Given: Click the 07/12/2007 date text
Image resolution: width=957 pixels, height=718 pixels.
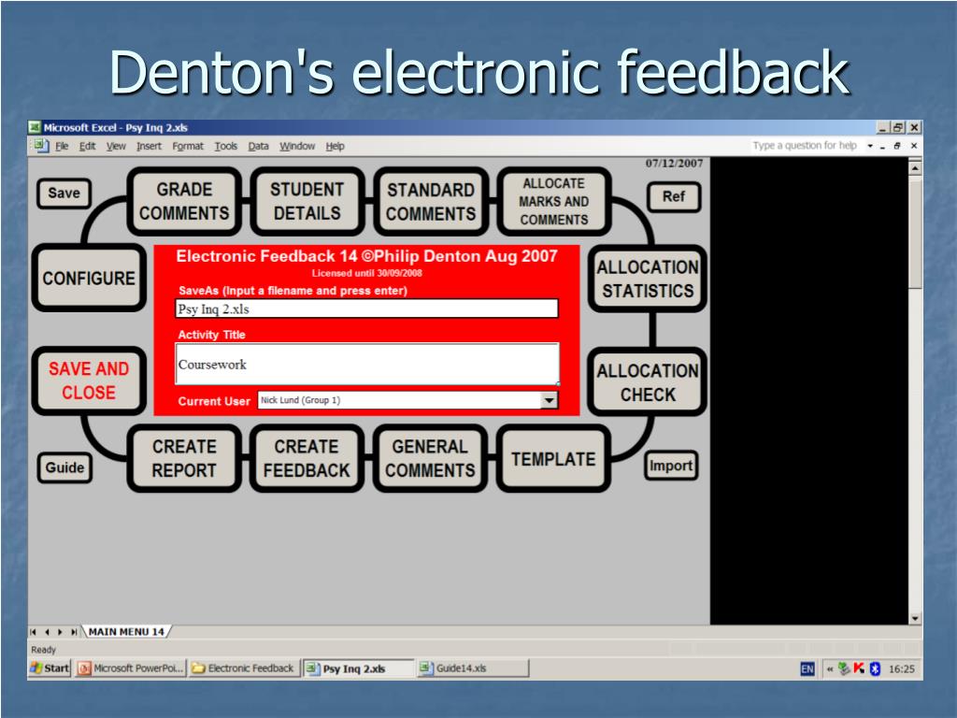Looking at the screenshot, I should click(x=675, y=163).
